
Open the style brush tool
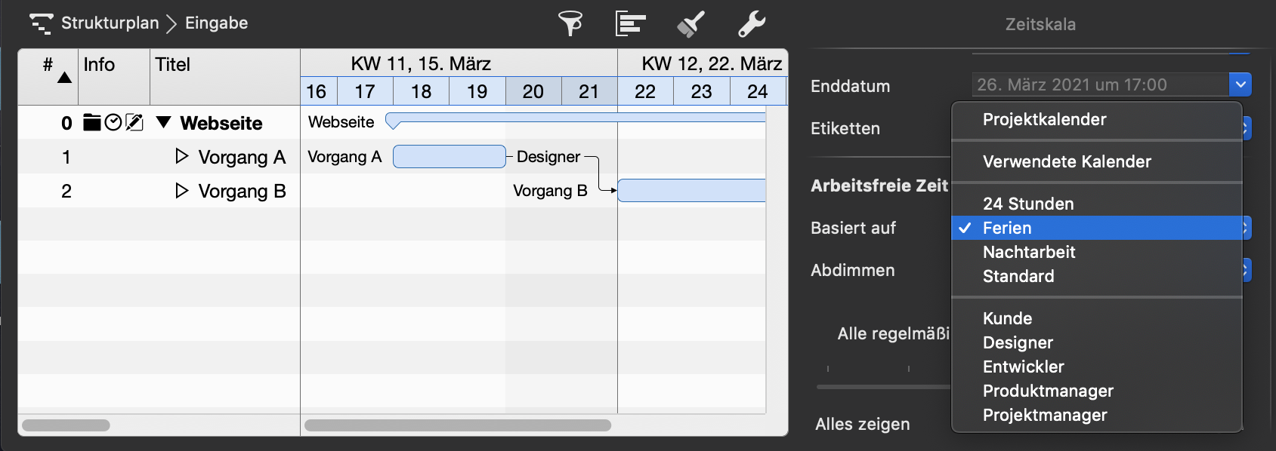pyautogui.click(x=689, y=23)
